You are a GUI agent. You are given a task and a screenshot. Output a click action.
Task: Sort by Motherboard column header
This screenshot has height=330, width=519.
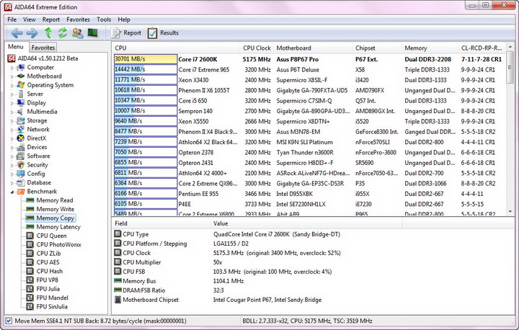(x=313, y=48)
